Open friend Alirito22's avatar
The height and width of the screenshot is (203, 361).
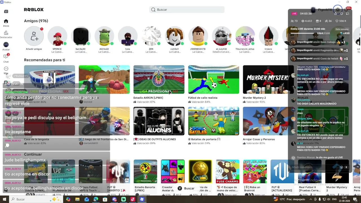tap(104, 36)
